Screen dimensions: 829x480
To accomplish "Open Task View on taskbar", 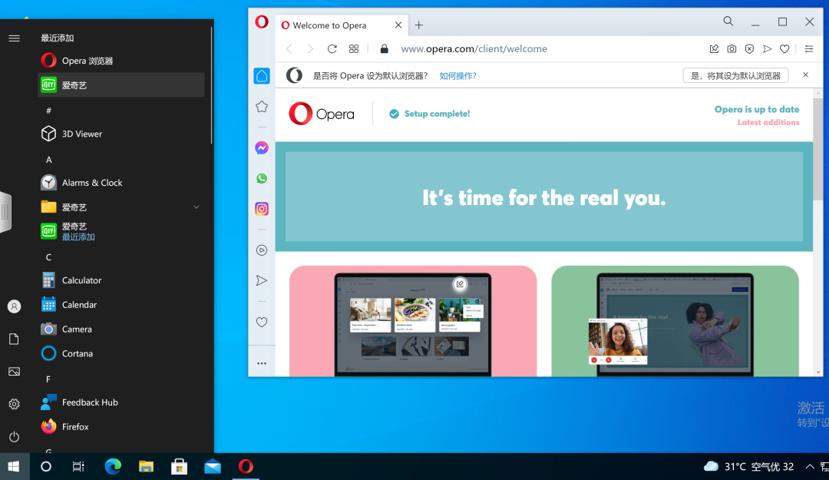I will coord(78,466).
